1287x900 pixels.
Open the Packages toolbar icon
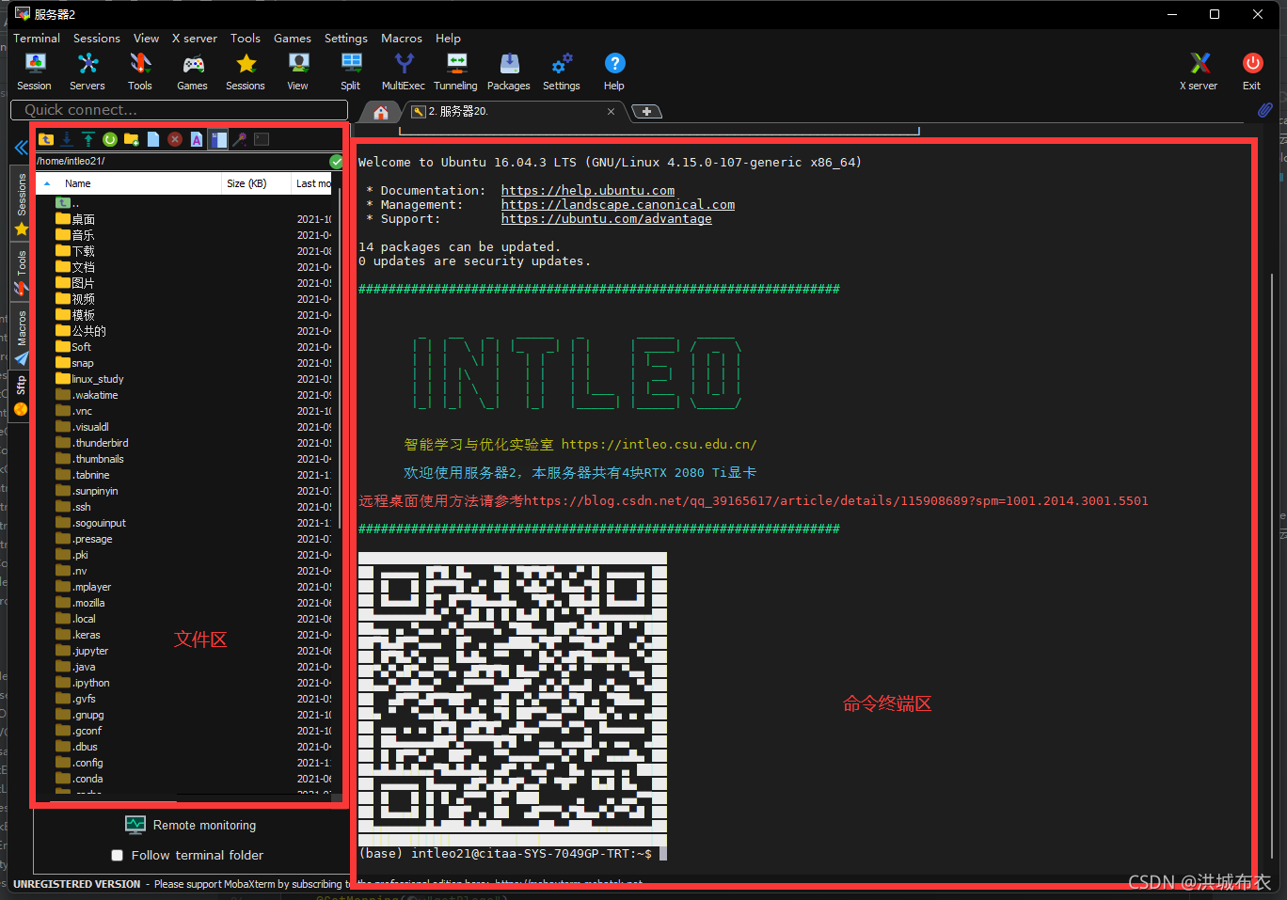509,71
